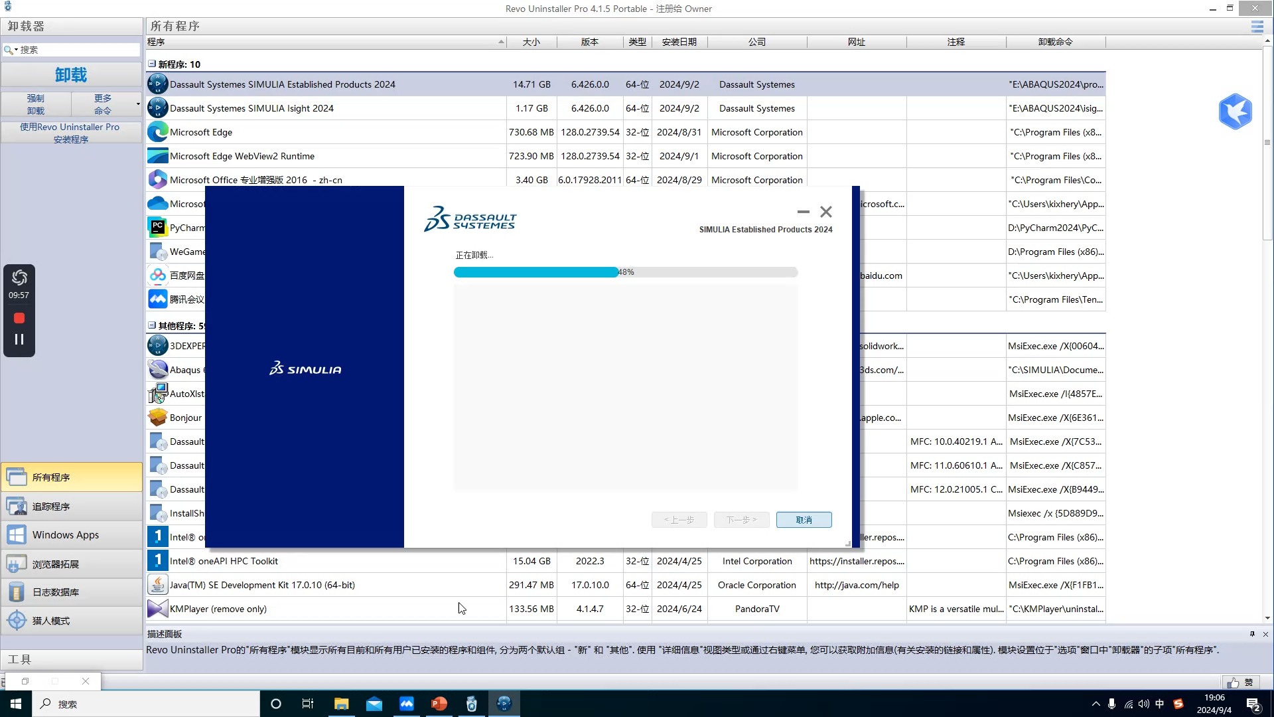Sort by the 卸载命令 column header
1274x717 pixels.
1056,42
